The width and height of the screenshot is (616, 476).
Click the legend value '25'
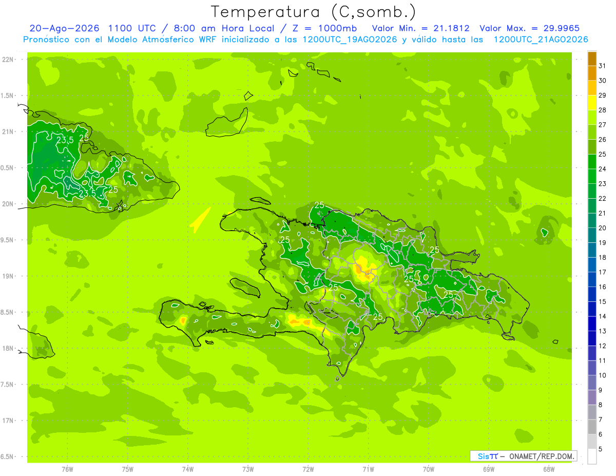[x=603, y=154]
